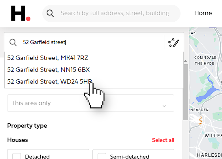The height and width of the screenshot is (159, 222).
Task: Open the Home navigation link
Action: click(203, 13)
